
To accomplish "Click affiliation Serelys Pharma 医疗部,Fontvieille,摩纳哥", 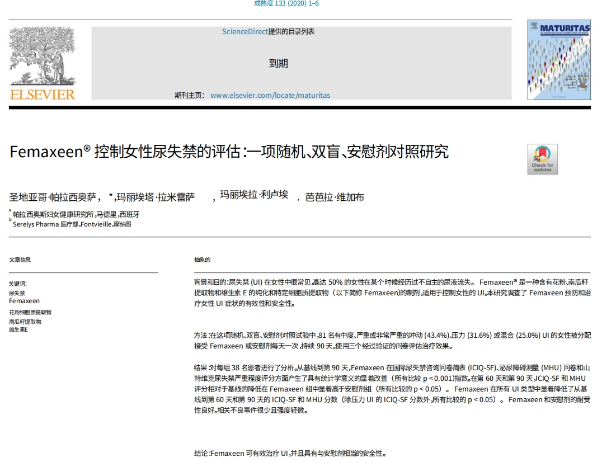I will (72, 224).
